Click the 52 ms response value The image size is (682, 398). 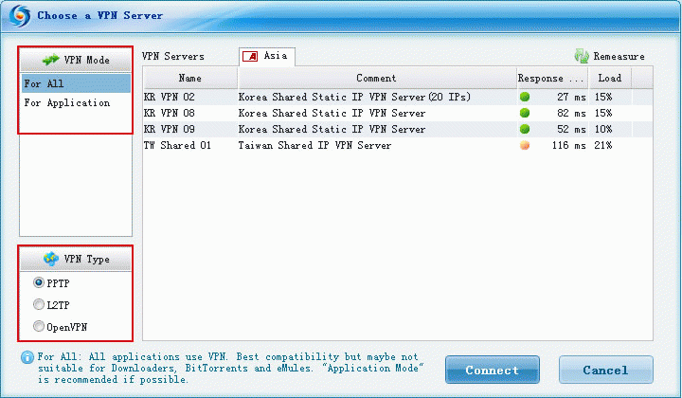coord(571,129)
